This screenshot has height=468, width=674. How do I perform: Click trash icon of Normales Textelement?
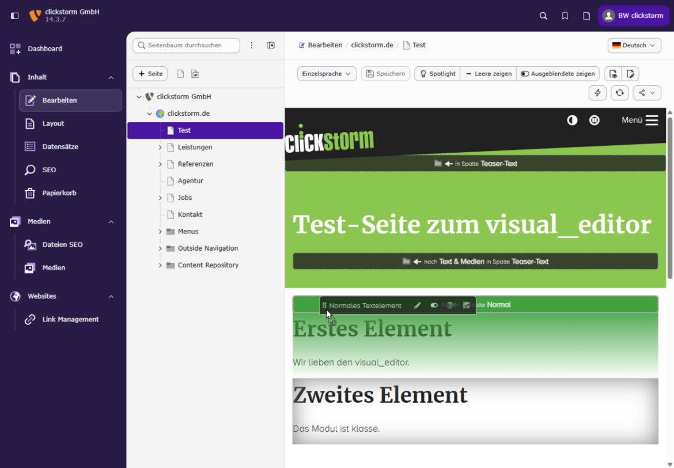coord(449,305)
